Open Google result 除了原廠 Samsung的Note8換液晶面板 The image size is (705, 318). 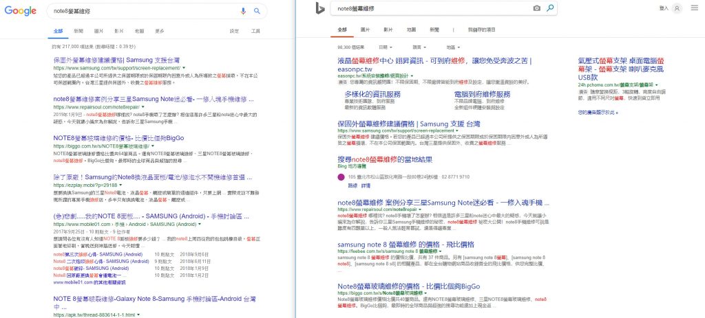click(x=154, y=177)
